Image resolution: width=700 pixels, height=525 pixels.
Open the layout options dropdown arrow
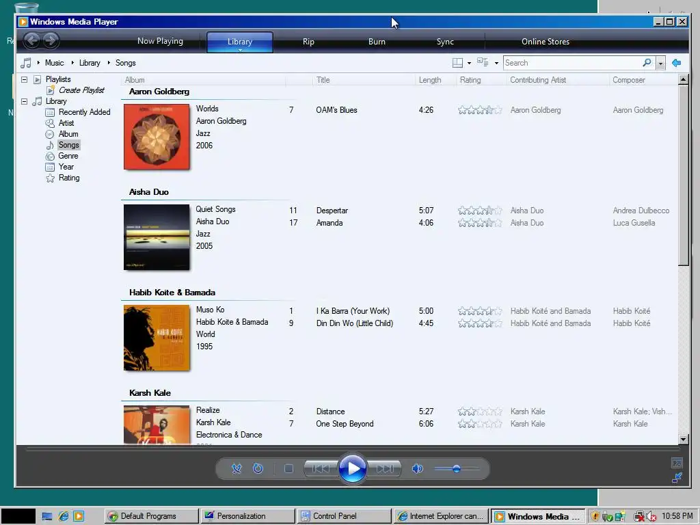click(x=469, y=64)
